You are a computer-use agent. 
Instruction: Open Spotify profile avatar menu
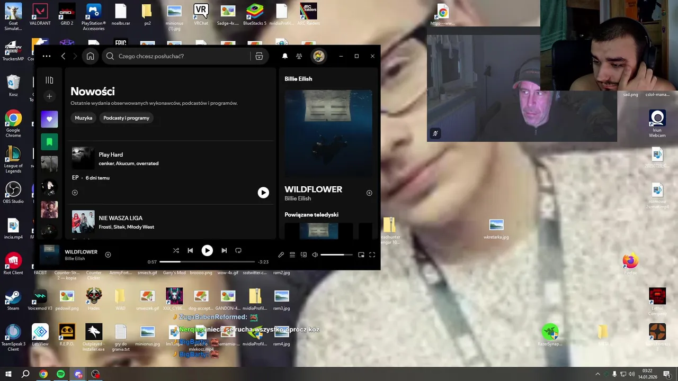(x=318, y=56)
